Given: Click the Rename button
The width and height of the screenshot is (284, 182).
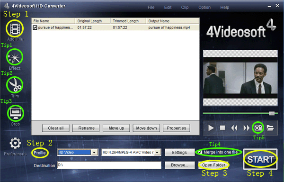Looking at the screenshot, I should click(x=86, y=128).
